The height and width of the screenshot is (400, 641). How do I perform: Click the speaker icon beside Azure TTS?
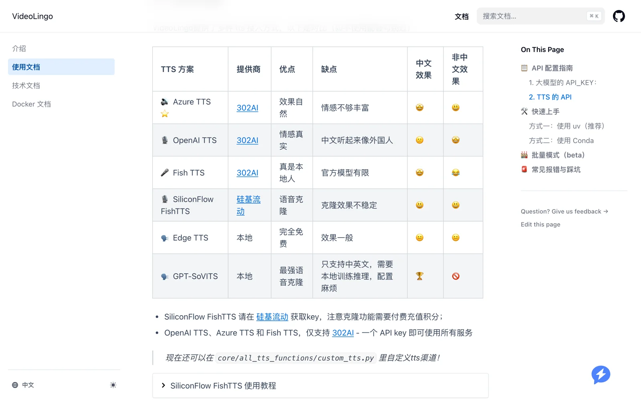tap(164, 102)
